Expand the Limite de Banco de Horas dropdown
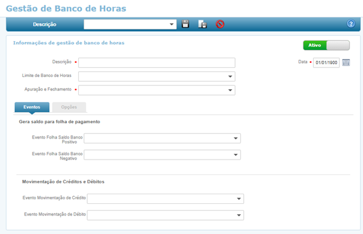This screenshot has height=234, width=363. point(157,76)
